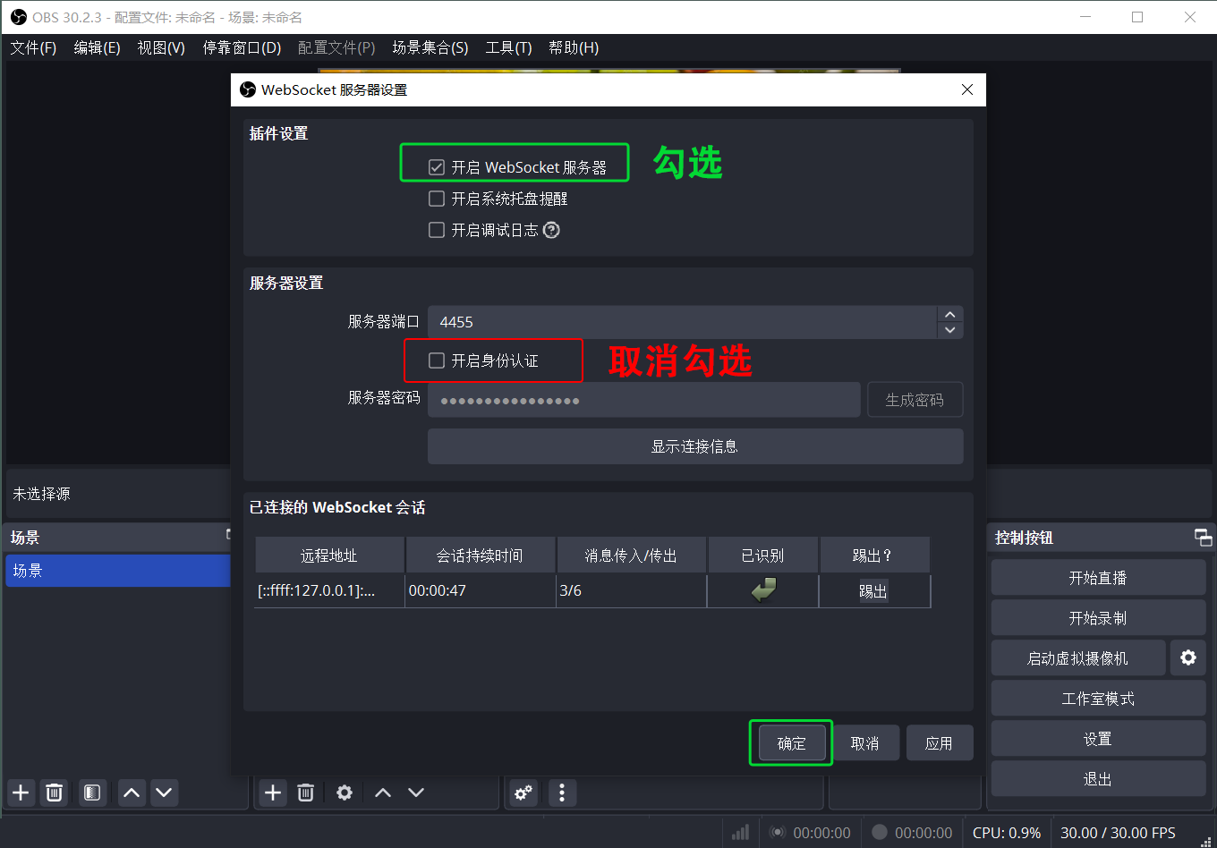Enable the system tray alerts checkbox

point(437,199)
